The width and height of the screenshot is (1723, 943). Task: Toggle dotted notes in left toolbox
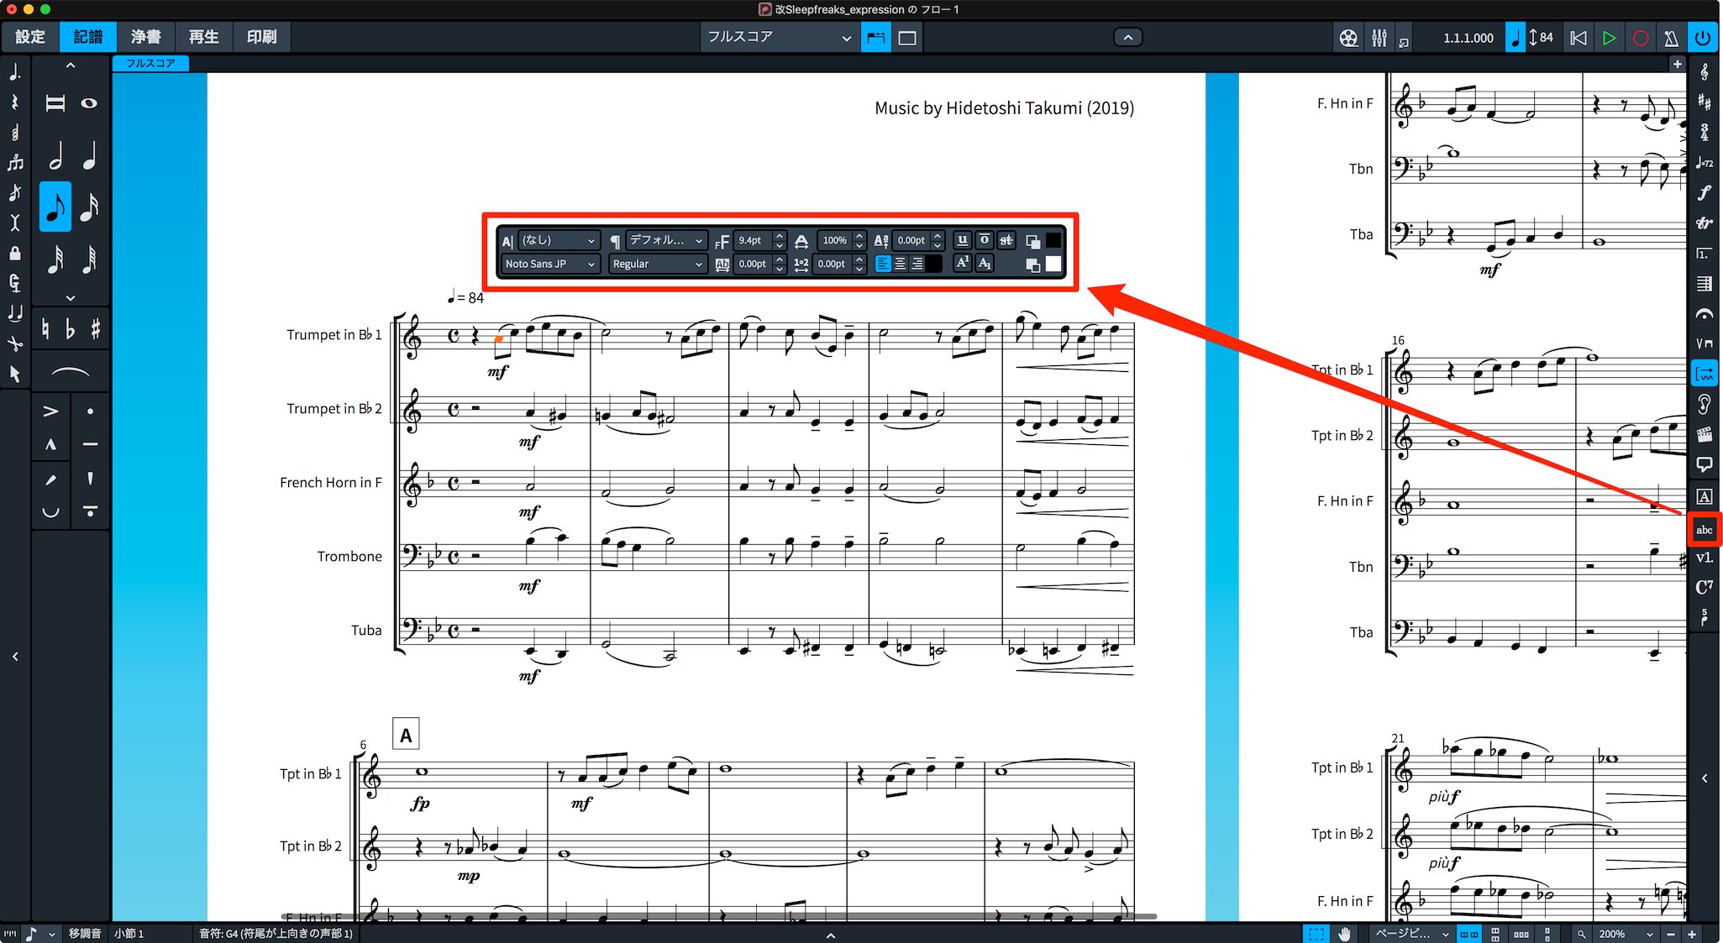point(14,72)
